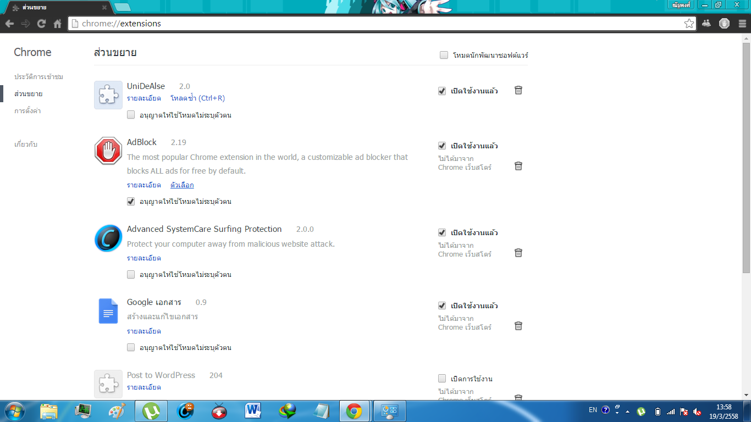Show hidden system tray icons arrow

(x=628, y=411)
